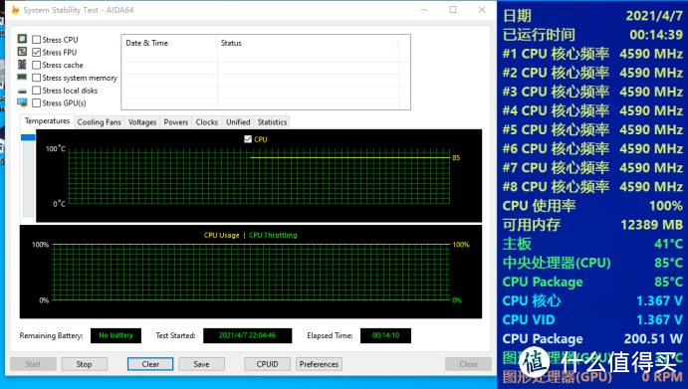Click the 中央处理器(CPU) 85°C row
Viewport: 688px width, 389px height.
pos(592,263)
